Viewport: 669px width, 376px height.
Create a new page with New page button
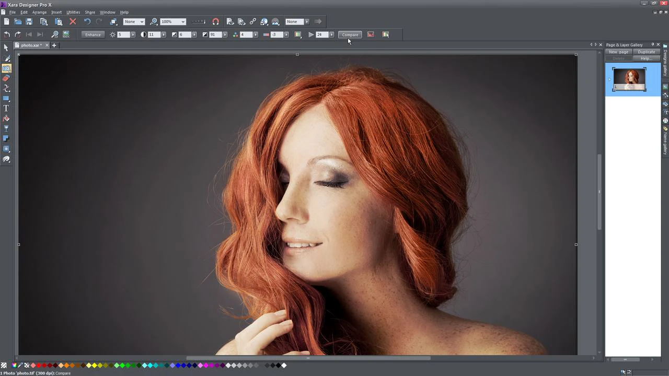click(619, 52)
